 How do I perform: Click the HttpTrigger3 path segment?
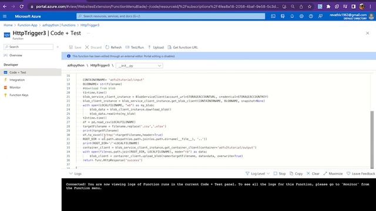(x=100, y=65)
